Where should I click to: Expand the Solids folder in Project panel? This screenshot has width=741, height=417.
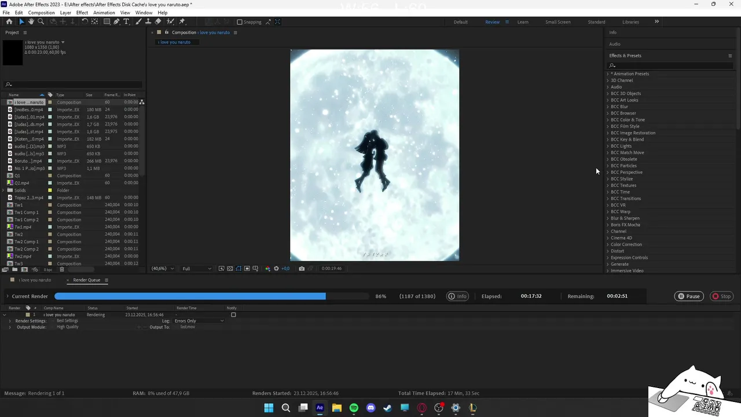[4, 190]
